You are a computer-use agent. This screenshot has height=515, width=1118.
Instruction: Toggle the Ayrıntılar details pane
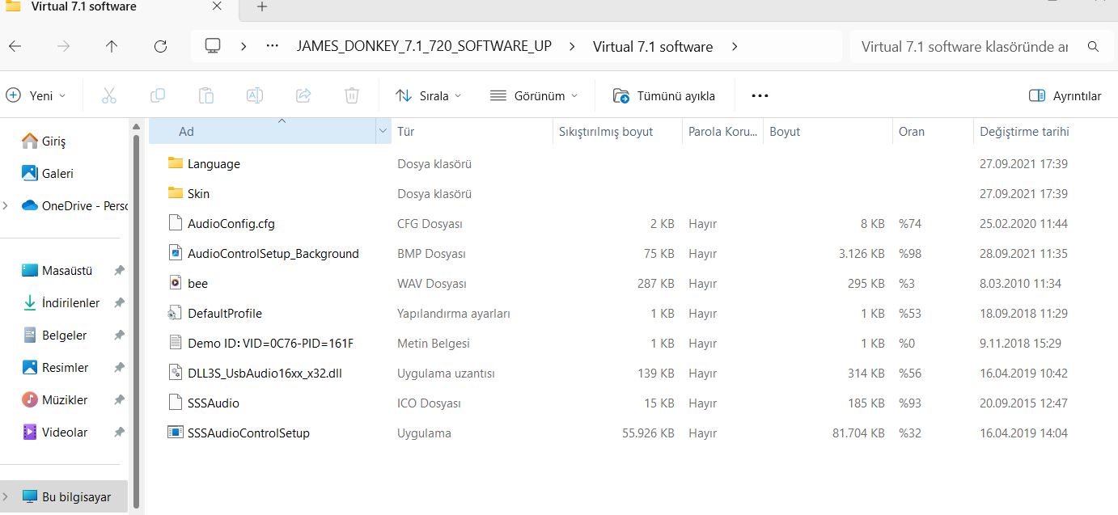point(1065,95)
